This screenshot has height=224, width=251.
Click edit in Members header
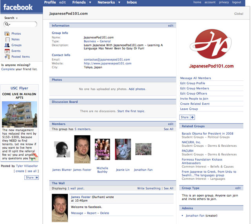(x=171, y=124)
